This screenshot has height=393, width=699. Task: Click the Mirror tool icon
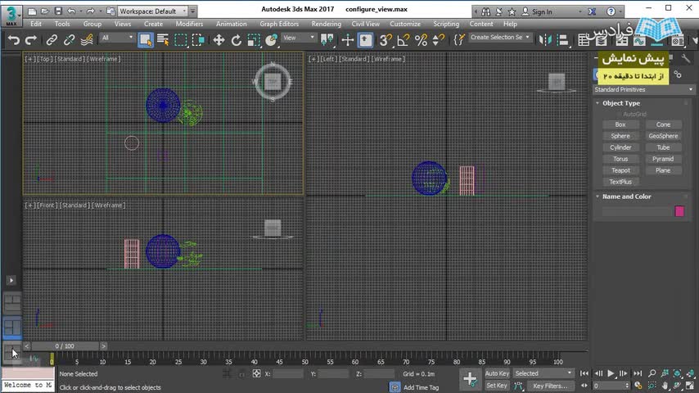(x=545, y=41)
